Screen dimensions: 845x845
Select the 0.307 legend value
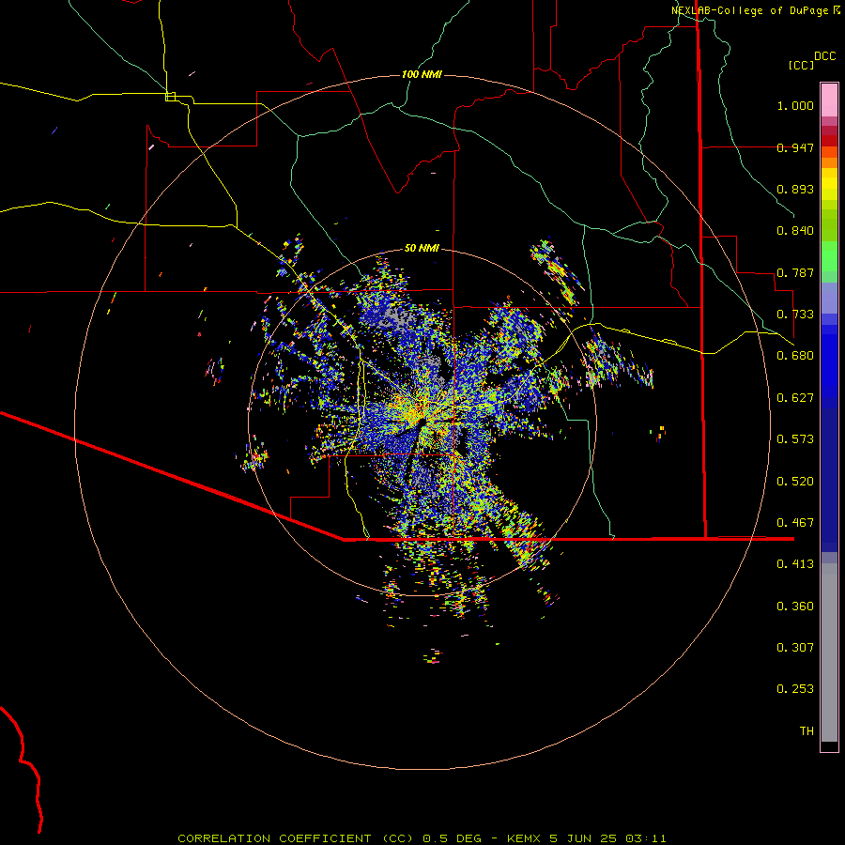pyautogui.click(x=795, y=648)
